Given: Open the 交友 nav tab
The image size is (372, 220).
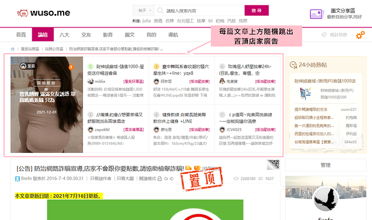Looking at the screenshot, I should pos(86,35).
